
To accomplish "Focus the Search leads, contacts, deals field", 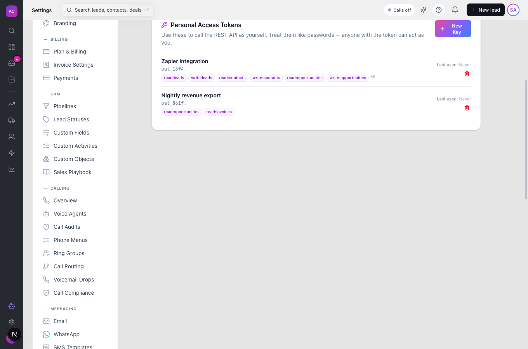I will coord(108,10).
